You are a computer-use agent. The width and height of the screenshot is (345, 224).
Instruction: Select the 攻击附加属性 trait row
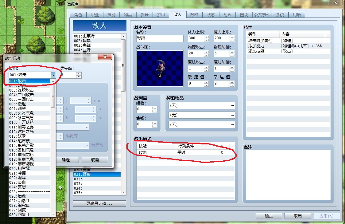[x=288, y=41]
